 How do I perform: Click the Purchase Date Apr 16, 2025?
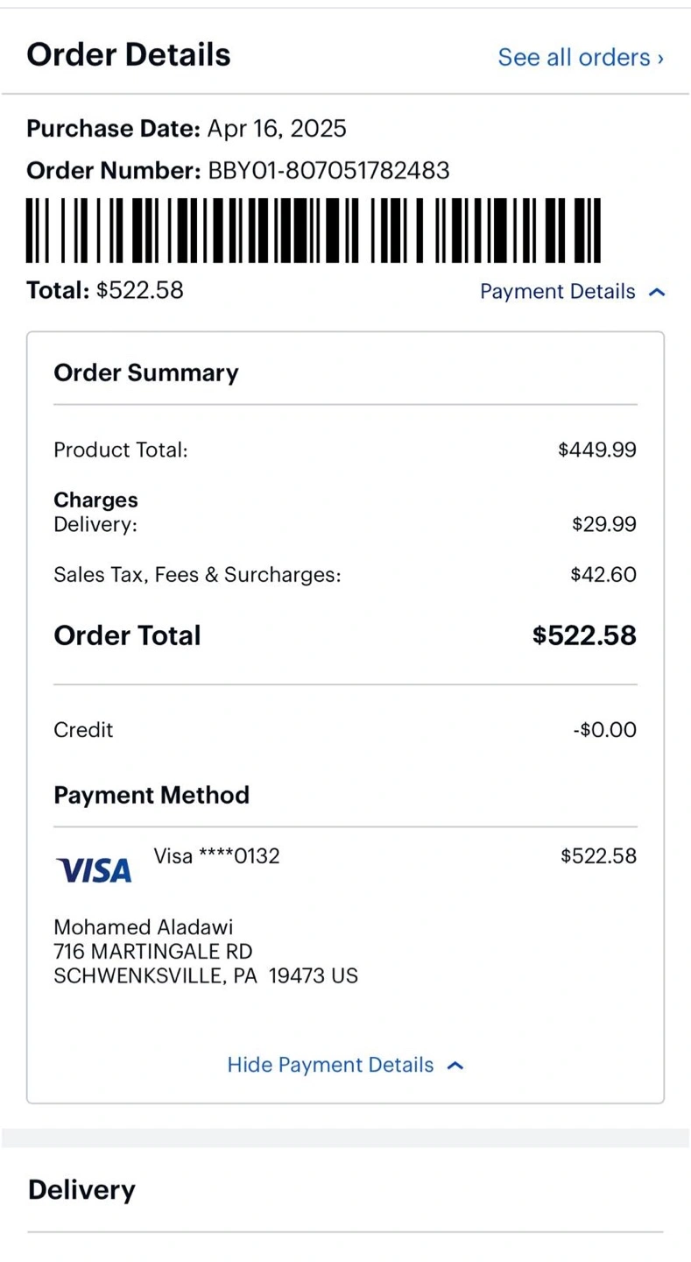276,129
